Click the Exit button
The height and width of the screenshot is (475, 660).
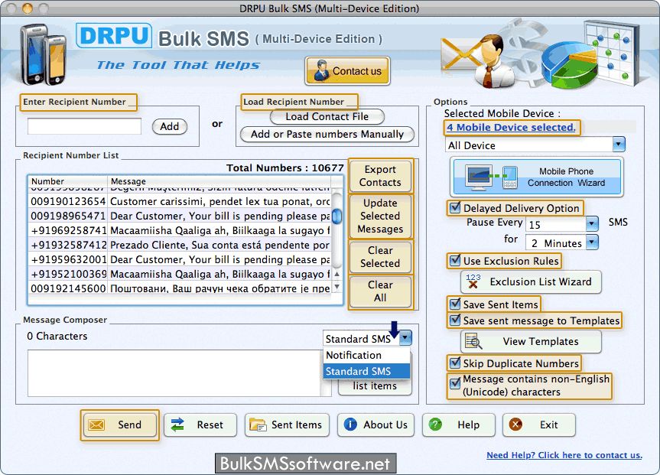[x=538, y=425]
